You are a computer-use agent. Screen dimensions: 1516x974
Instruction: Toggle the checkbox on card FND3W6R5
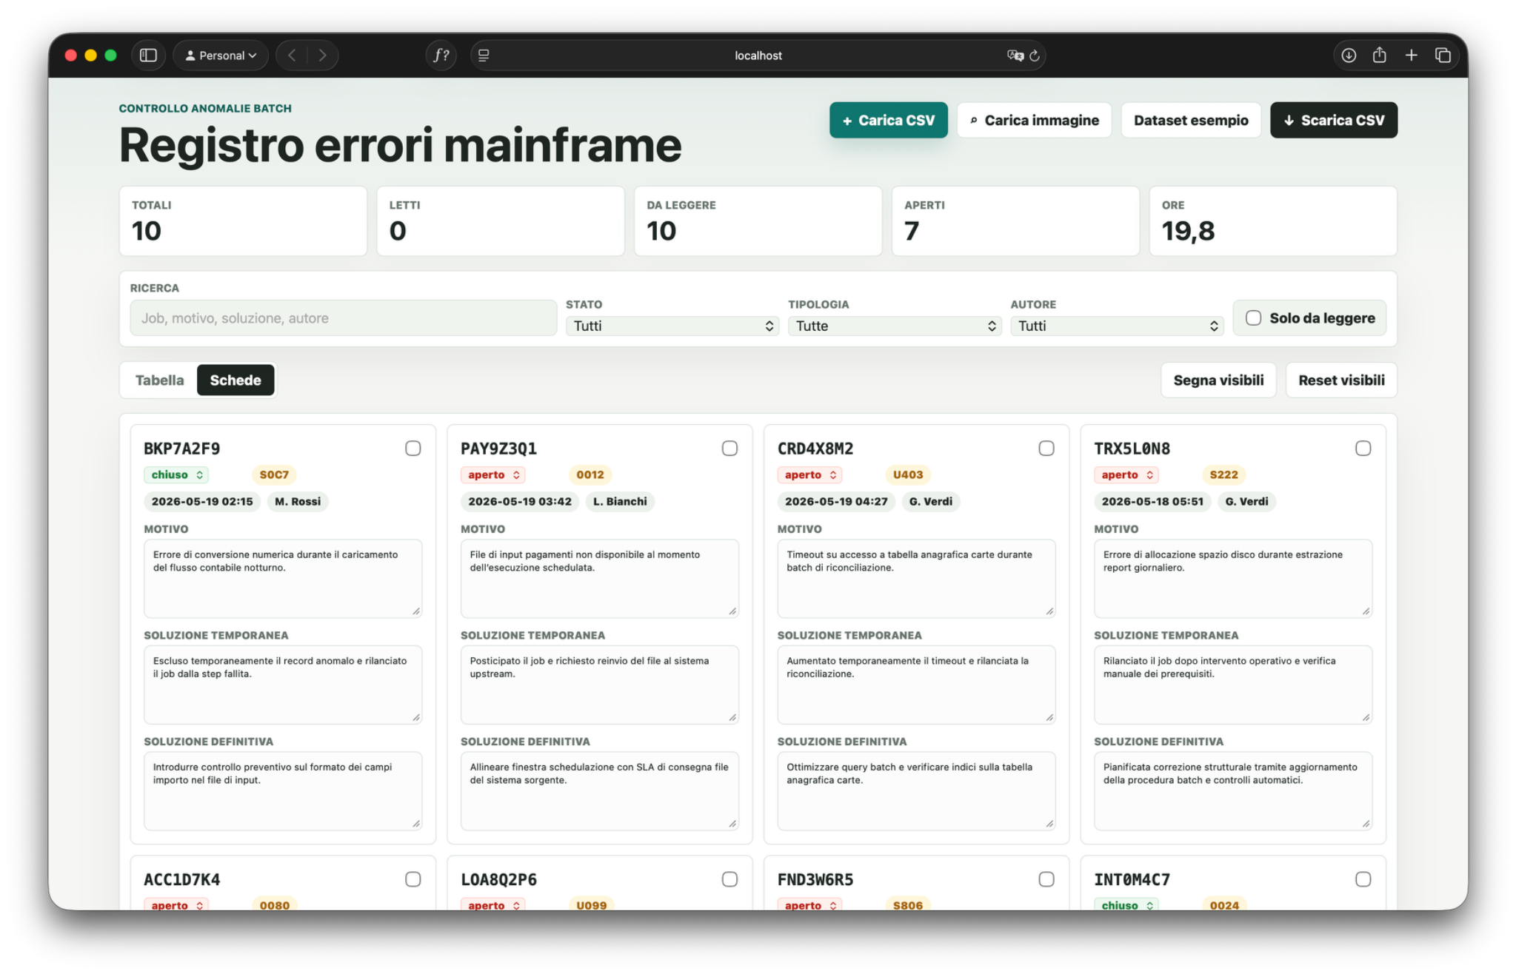coord(1046,879)
